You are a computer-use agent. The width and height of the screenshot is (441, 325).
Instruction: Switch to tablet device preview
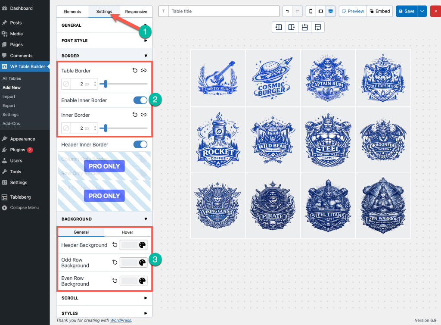(x=320, y=11)
